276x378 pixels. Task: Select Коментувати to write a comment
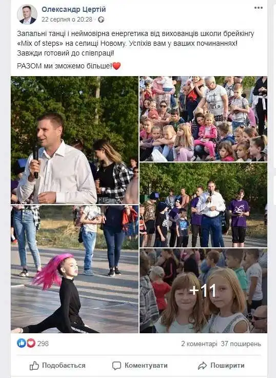tap(140, 366)
